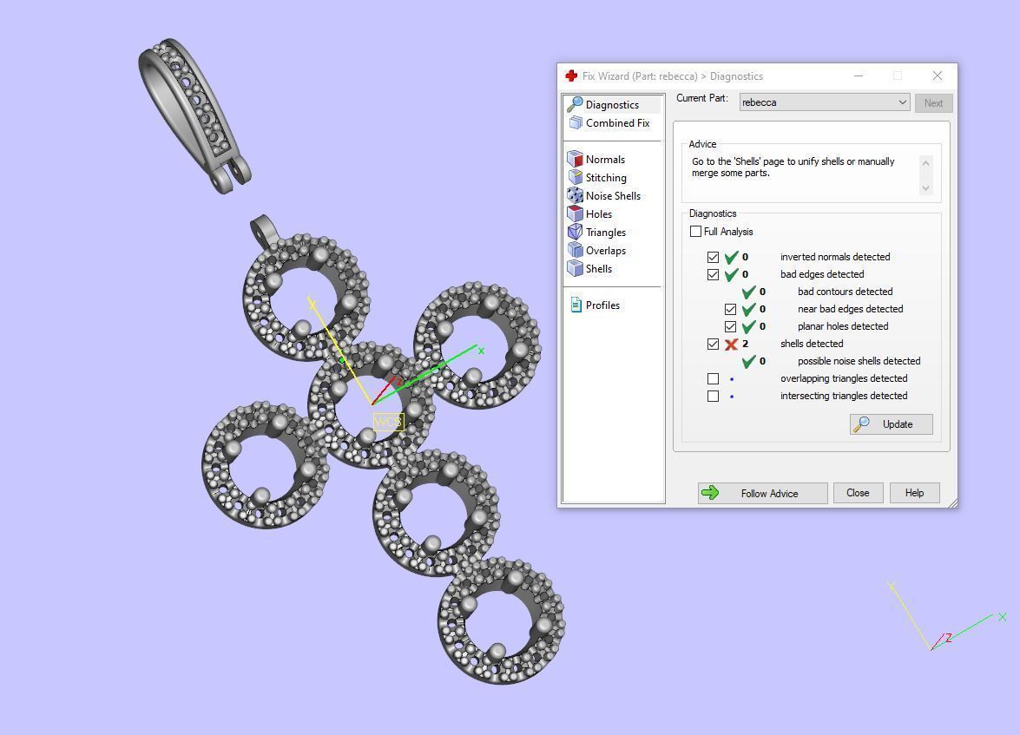Click 'possible noise shells detected' text
This screenshot has width=1020, height=735.
point(859,361)
